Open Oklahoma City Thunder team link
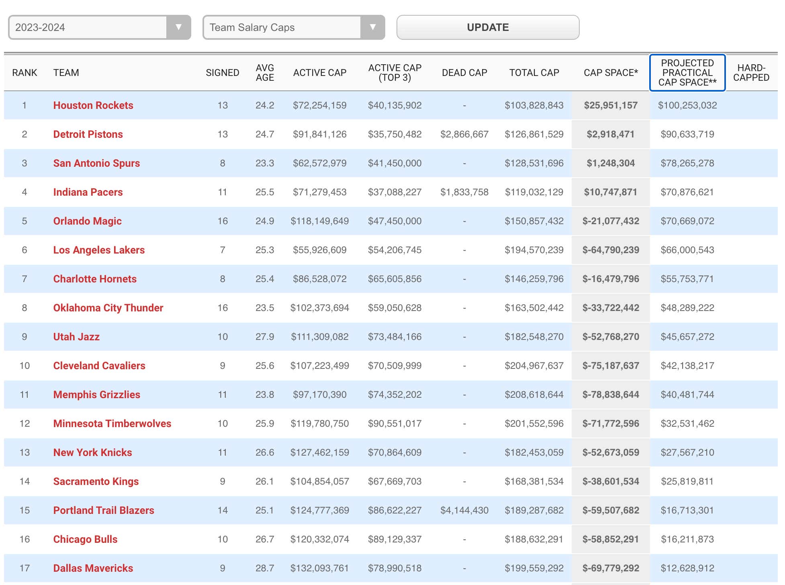785x585 pixels. (x=108, y=308)
